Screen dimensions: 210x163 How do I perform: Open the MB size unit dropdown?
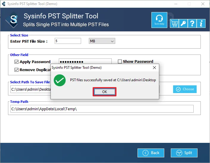pos(102,41)
